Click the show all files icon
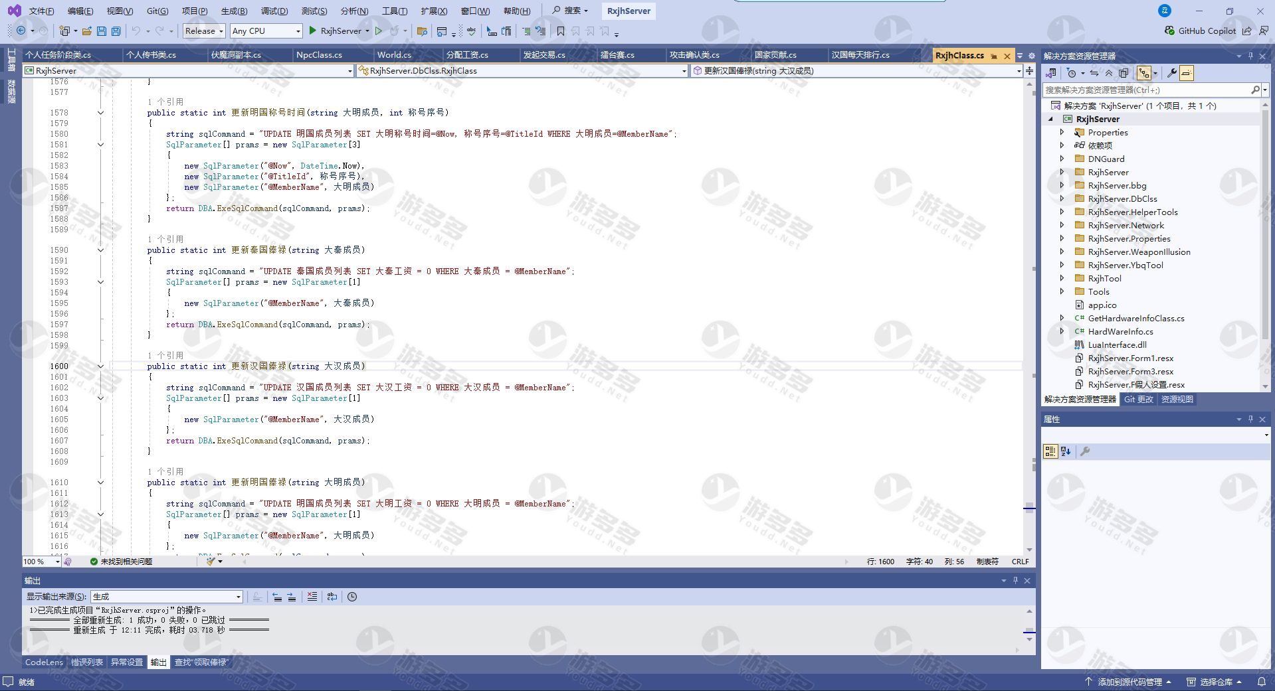Screen dimensions: 1275x691 pyautogui.click(x=1124, y=73)
